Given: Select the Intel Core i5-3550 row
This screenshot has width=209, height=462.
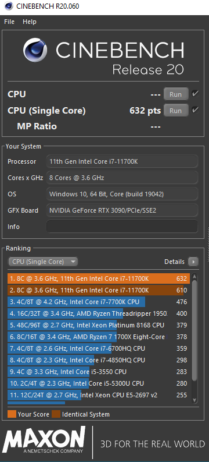Looking at the screenshot, I should coord(99,372).
